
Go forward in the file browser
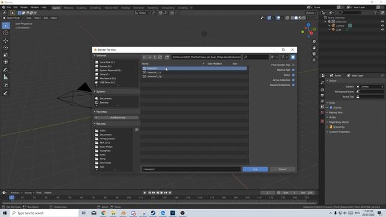coord(150,57)
